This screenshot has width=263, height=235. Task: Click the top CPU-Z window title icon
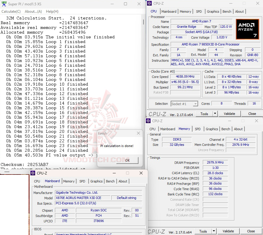(x=149, y=3)
